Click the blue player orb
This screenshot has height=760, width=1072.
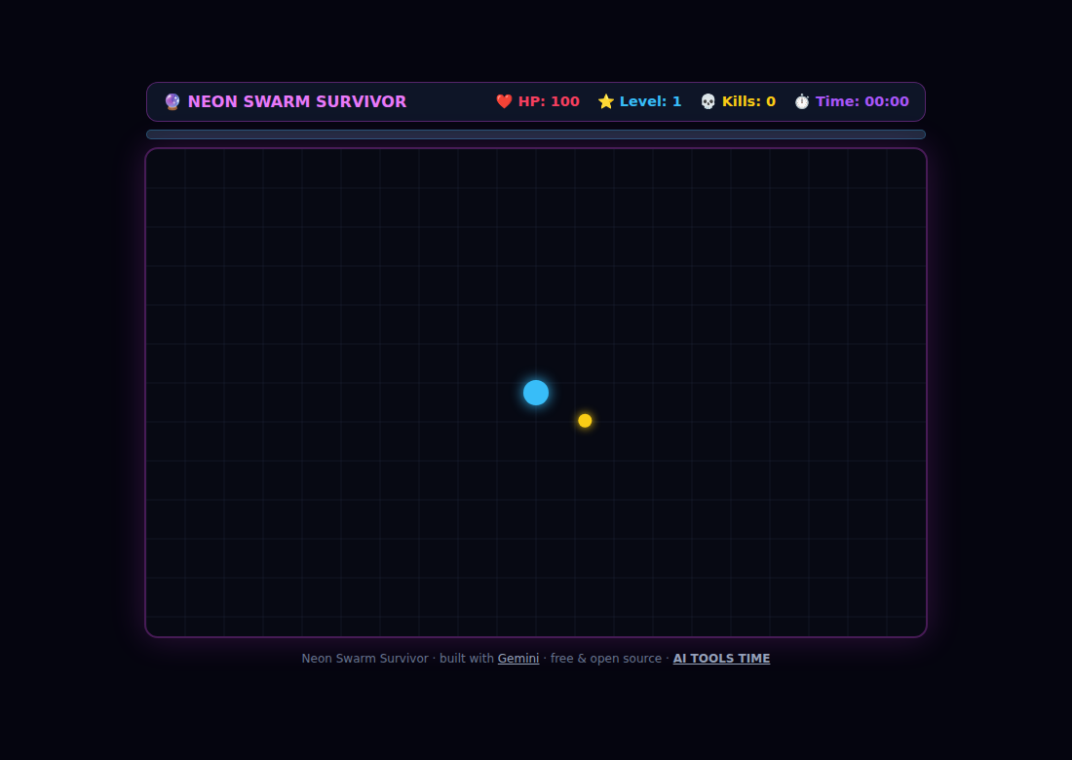pyautogui.click(x=536, y=393)
